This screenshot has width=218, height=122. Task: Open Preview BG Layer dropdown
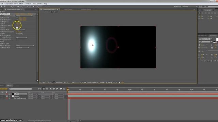click(x=25, y=46)
